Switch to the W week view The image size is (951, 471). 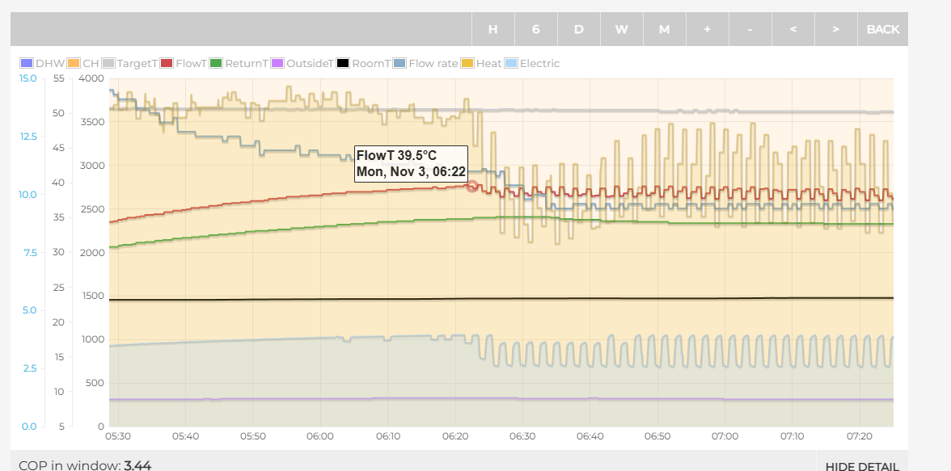pyautogui.click(x=621, y=29)
